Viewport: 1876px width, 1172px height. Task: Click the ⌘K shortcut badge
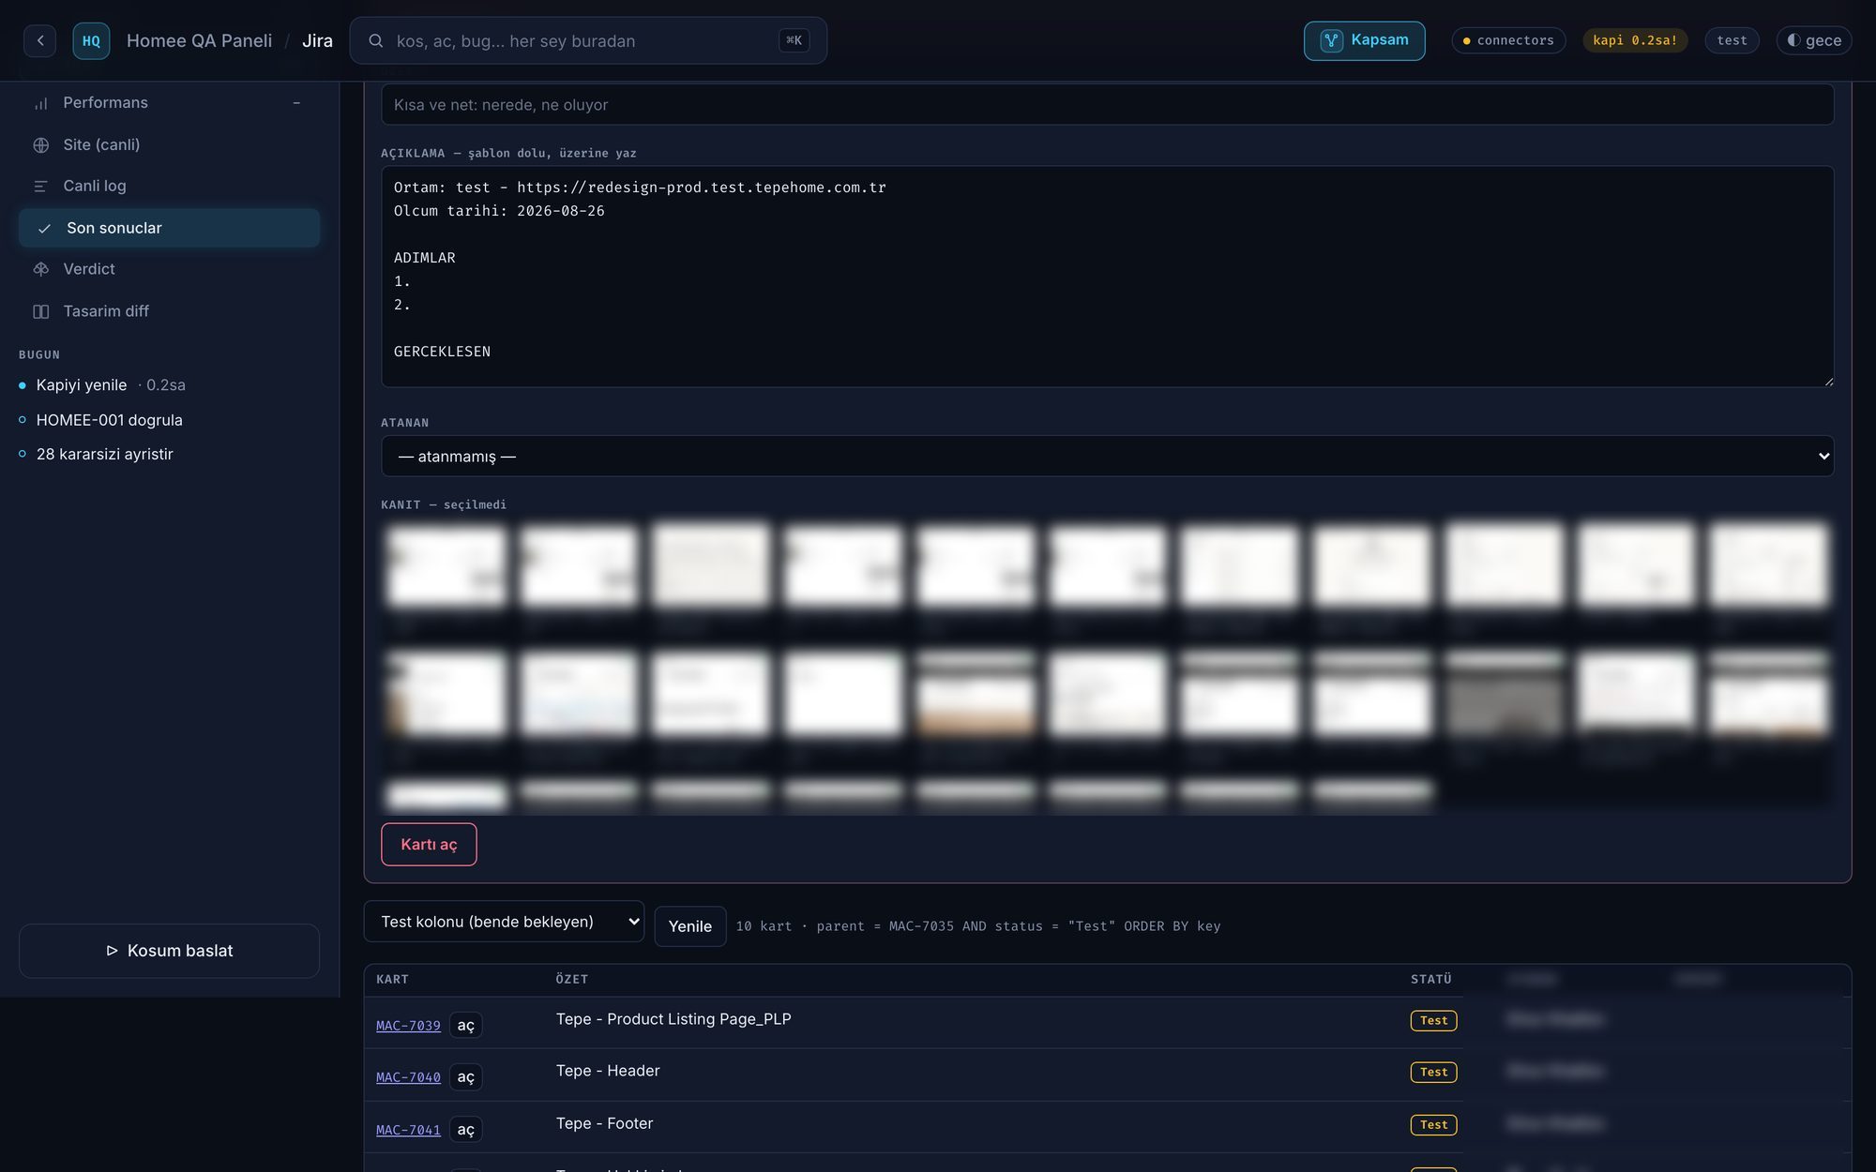coord(794,40)
